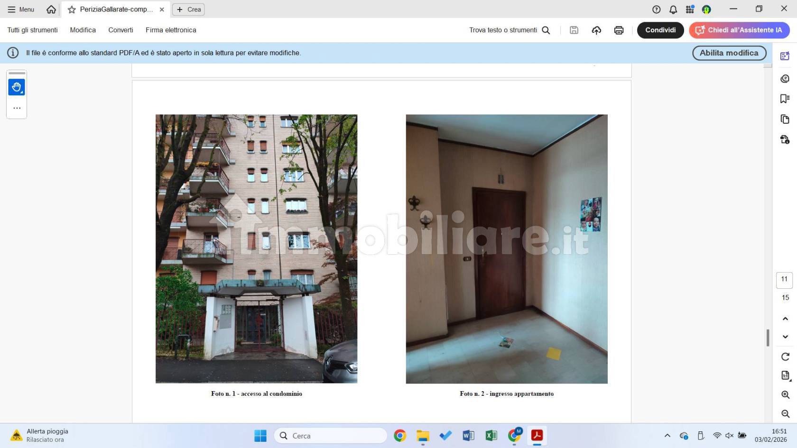Open Firma elettronica tab
This screenshot has width=797, height=448.
pyautogui.click(x=171, y=30)
